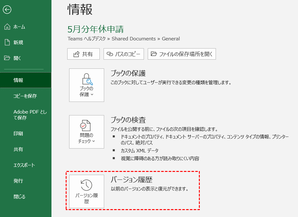
Task: Click the chain link icon on パスのコピー
Action: tap(110, 54)
